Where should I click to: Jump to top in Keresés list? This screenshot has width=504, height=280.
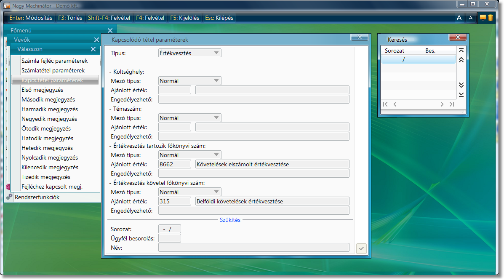point(461,50)
